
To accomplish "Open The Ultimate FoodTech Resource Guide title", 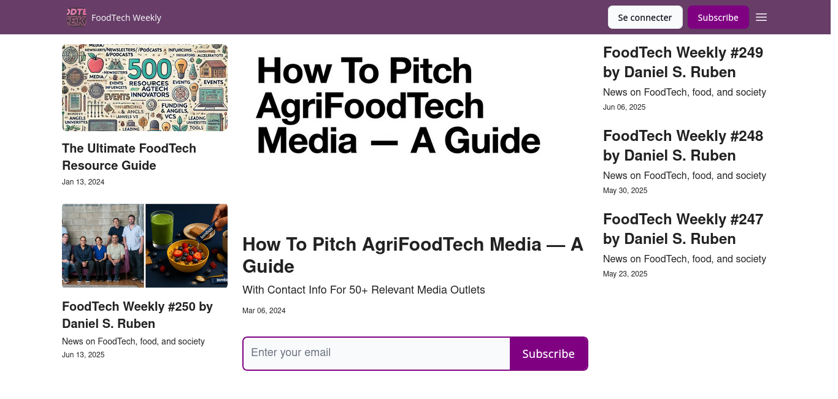I will coord(129,157).
